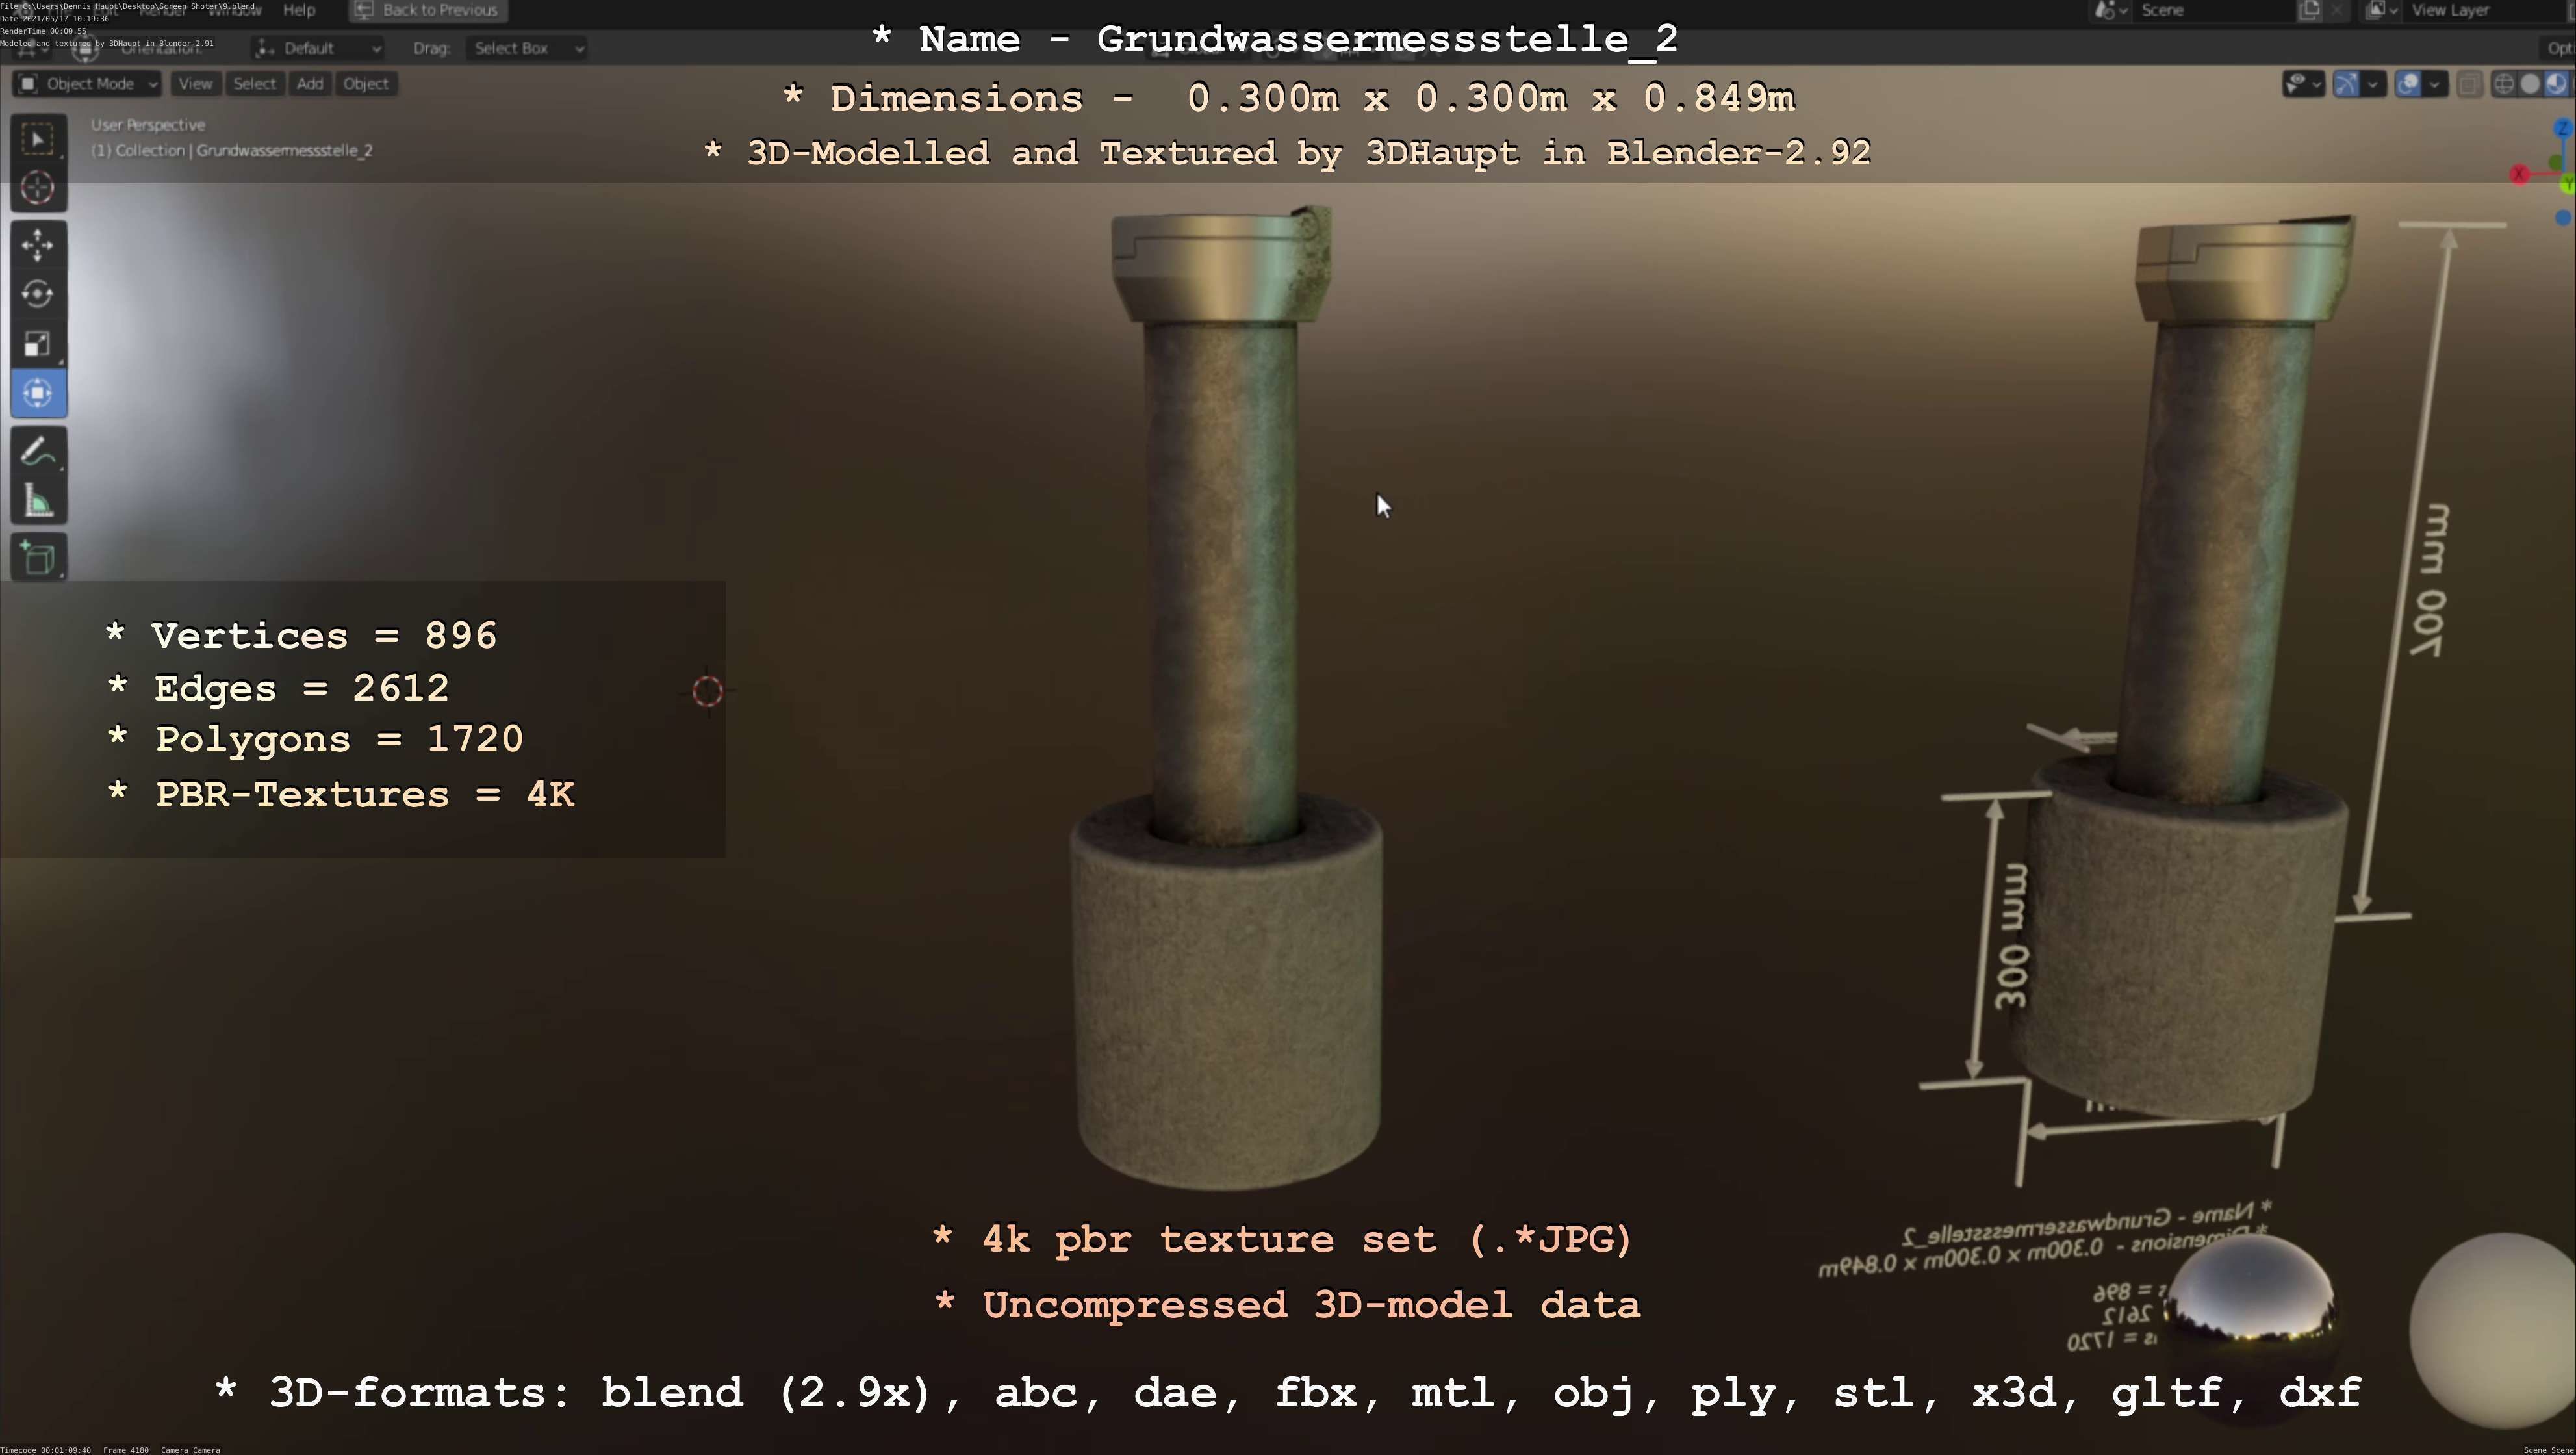Pick the Rotate tool
The height and width of the screenshot is (1455, 2576).
click(38, 294)
